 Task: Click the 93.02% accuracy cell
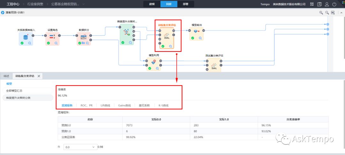point(293,131)
